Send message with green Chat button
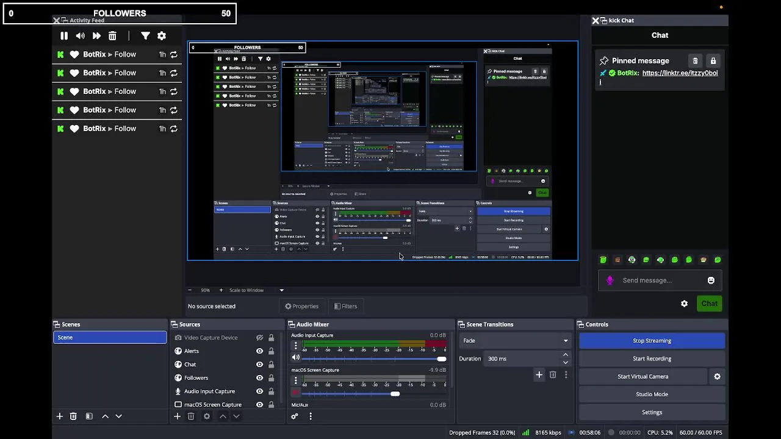Image resolution: width=781 pixels, height=439 pixels. coord(709,304)
